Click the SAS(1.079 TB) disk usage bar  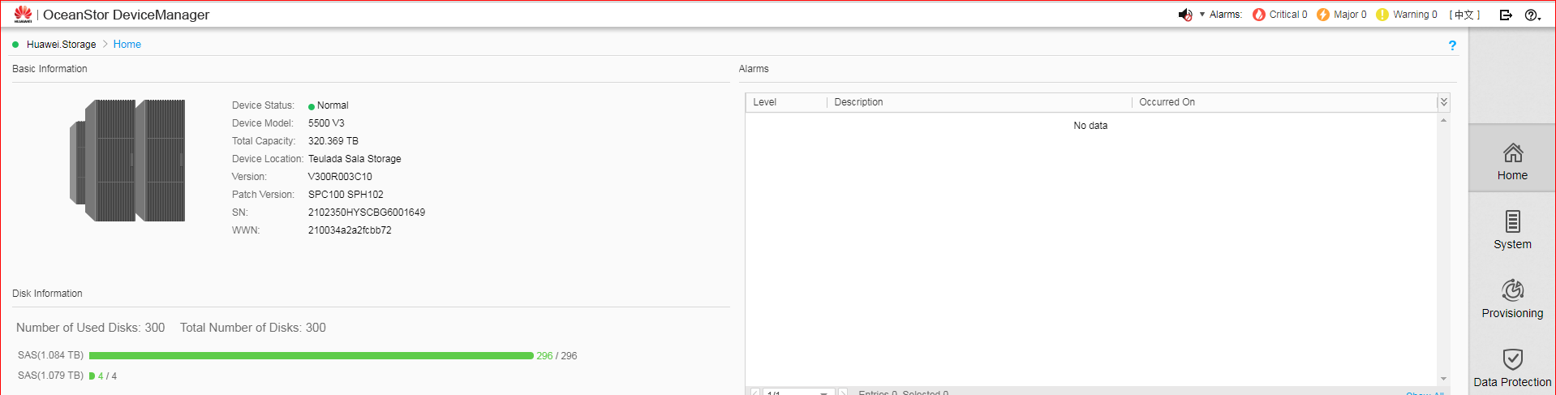(x=92, y=376)
